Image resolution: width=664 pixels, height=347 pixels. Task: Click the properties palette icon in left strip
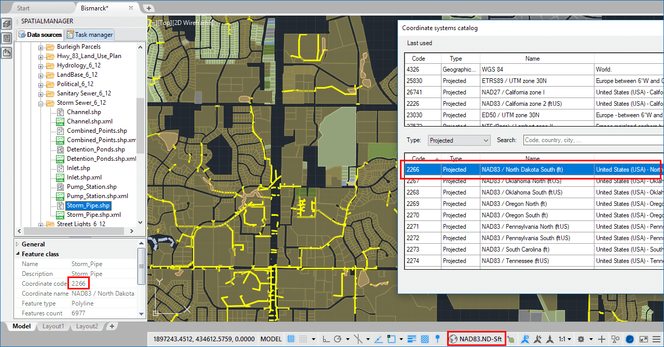coord(6,38)
